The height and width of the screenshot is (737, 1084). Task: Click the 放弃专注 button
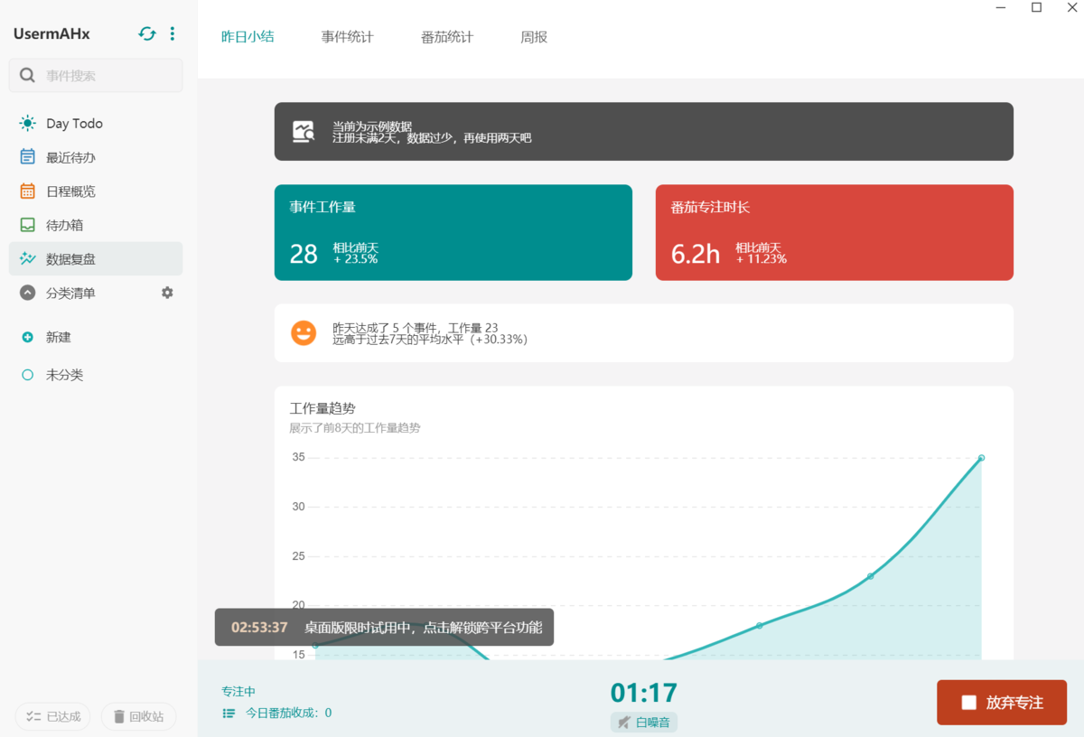click(x=1002, y=703)
